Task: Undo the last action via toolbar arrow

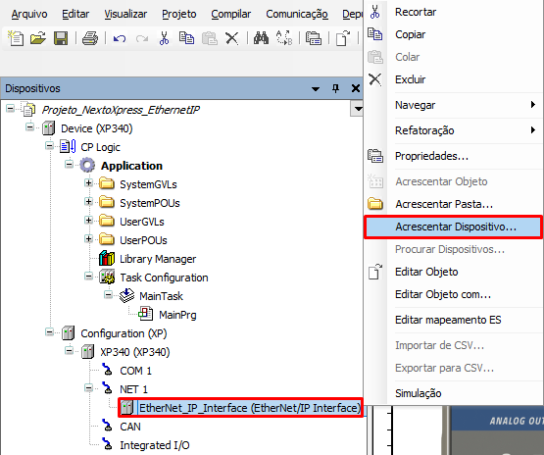Action: (x=120, y=38)
